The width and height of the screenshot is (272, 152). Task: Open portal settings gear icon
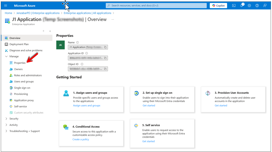pyautogui.click(x=249, y=6)
